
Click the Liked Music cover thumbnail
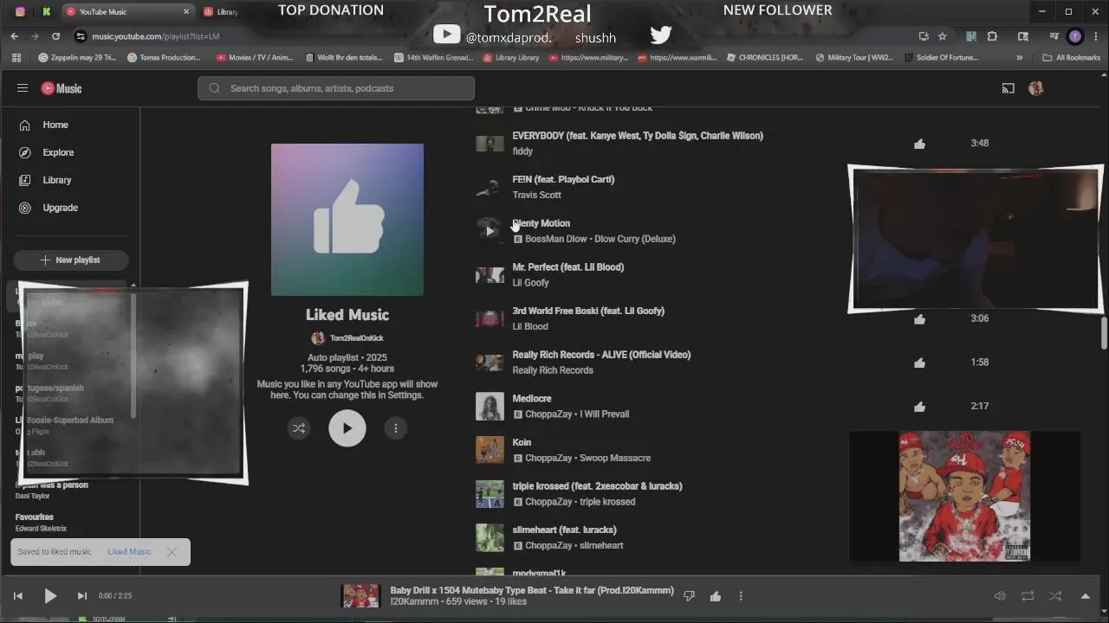pyautogui.click(x=347, y=220)
